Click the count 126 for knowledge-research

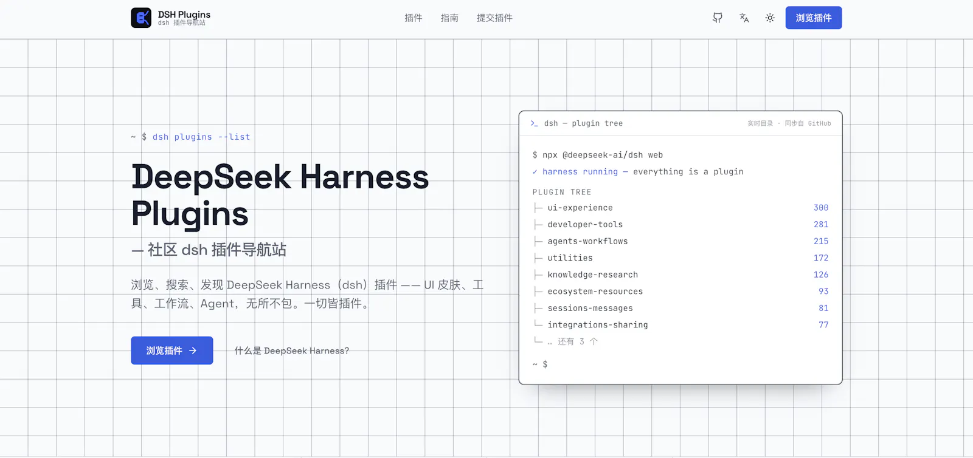pyautogui.click(x=821, y=275)
